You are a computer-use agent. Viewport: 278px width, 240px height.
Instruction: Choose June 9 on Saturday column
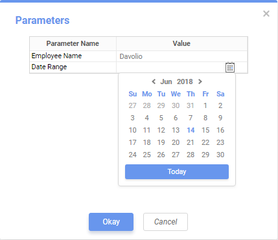click(x=220, y=118)
